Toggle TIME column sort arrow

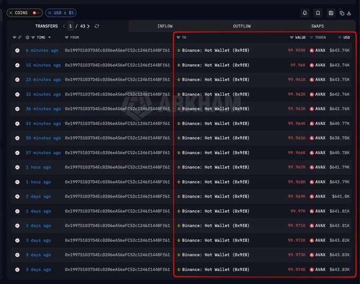[49, 38]
